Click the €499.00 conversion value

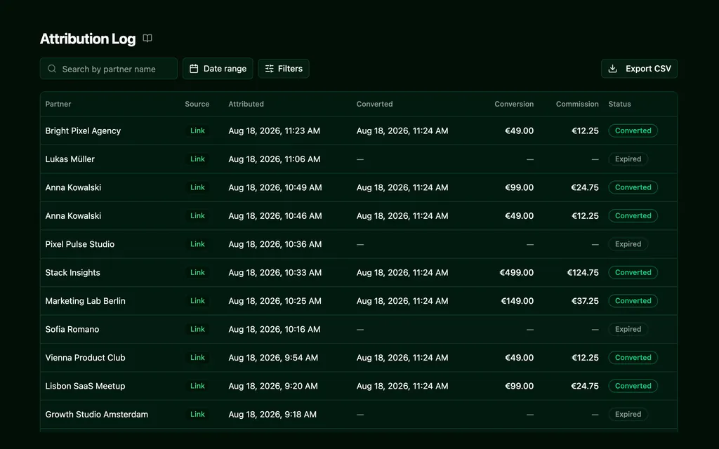pyautogui.click(x=516, y=273)
